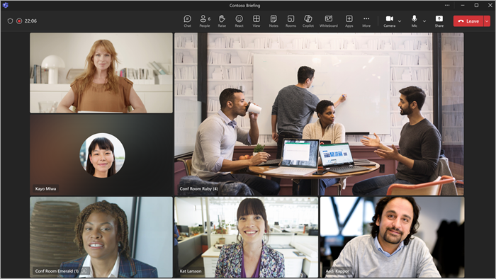
Task: Toggle the Camera on or off
Action: click(x=390, y=21)
